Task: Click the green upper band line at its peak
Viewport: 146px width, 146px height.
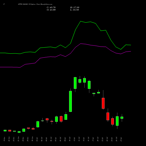Action: click(81, 21)
